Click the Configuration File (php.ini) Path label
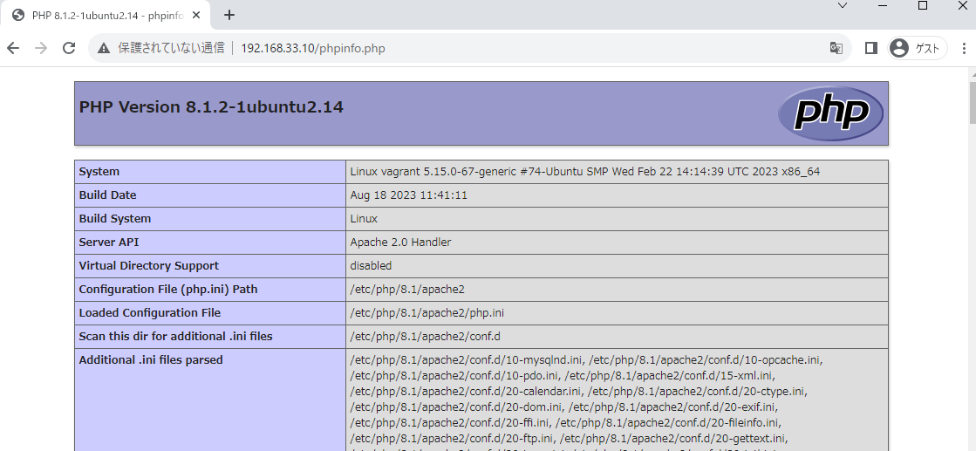Image resolution: width=976 pixels, height=451 pixels. [x=168, y=289]
